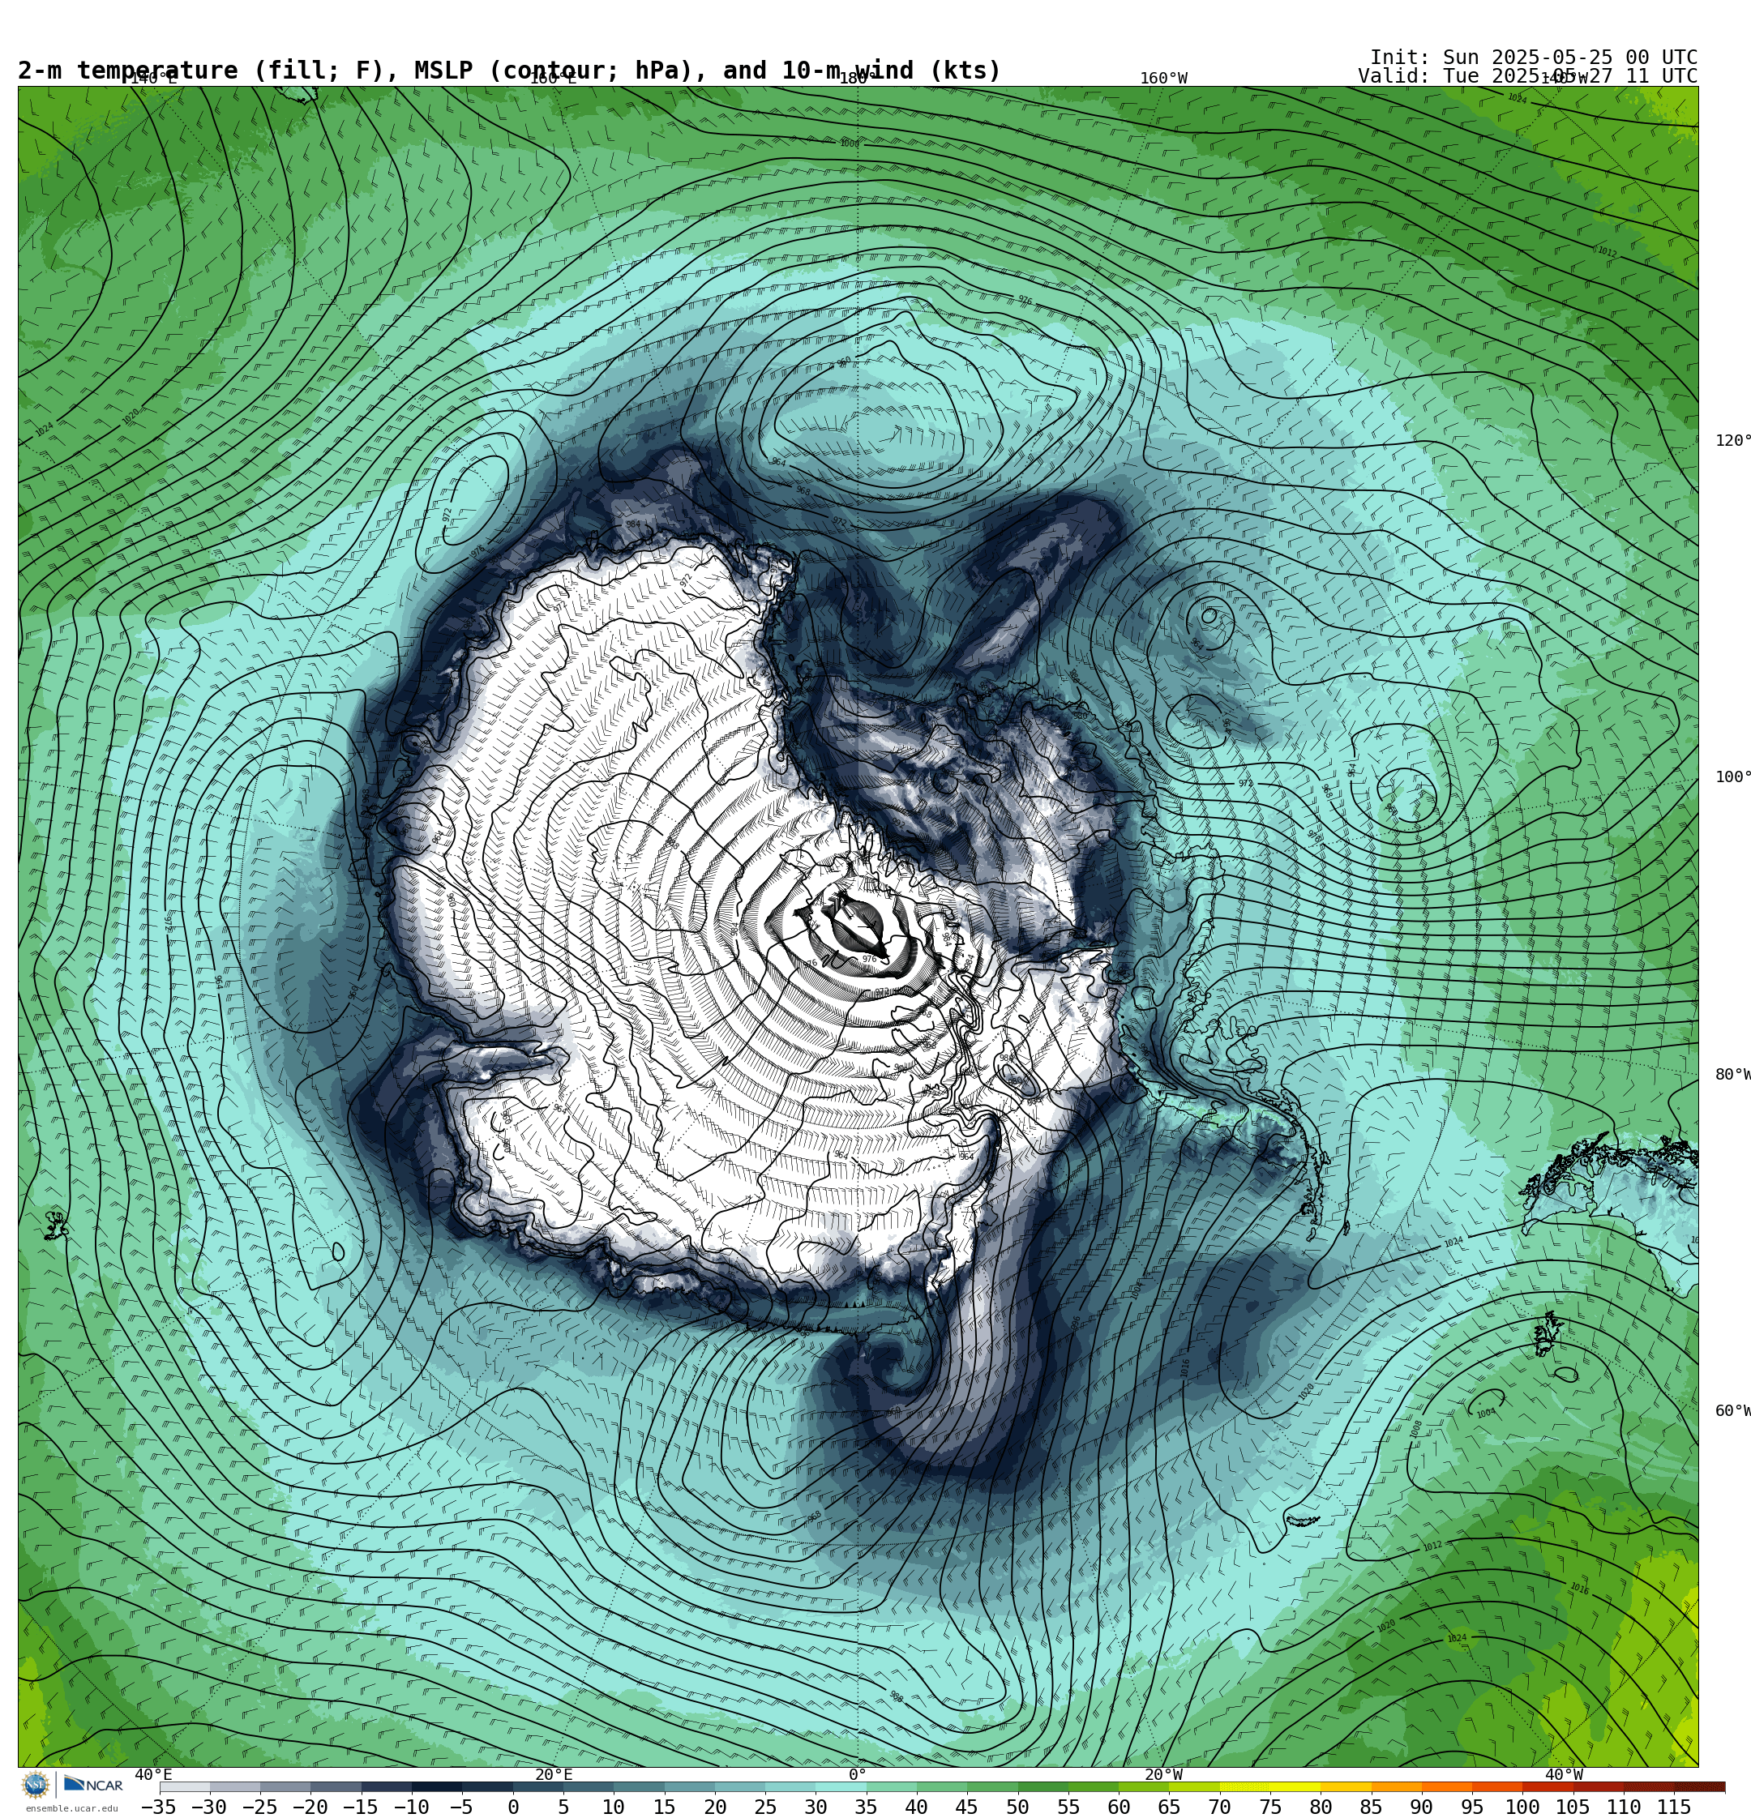Click the -35 colorbar tick label
This screenshot has height=1818, width=1751.
pyautogui.click(x=159, y=1807)
